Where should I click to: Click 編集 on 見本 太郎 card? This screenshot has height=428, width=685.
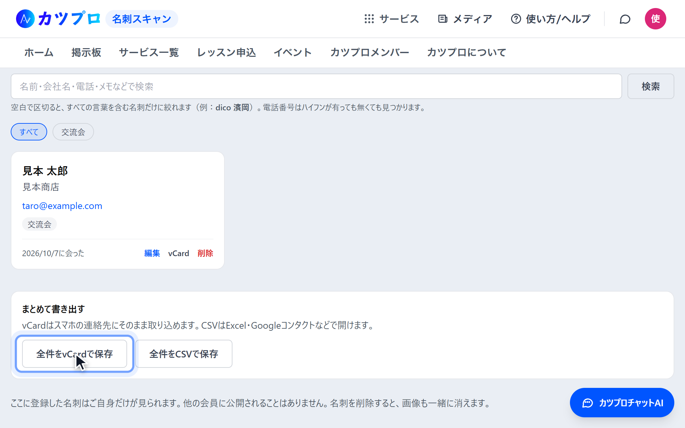[x=152, y=253]
